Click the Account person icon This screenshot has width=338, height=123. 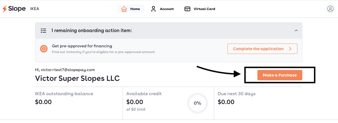tap(153, 9)
